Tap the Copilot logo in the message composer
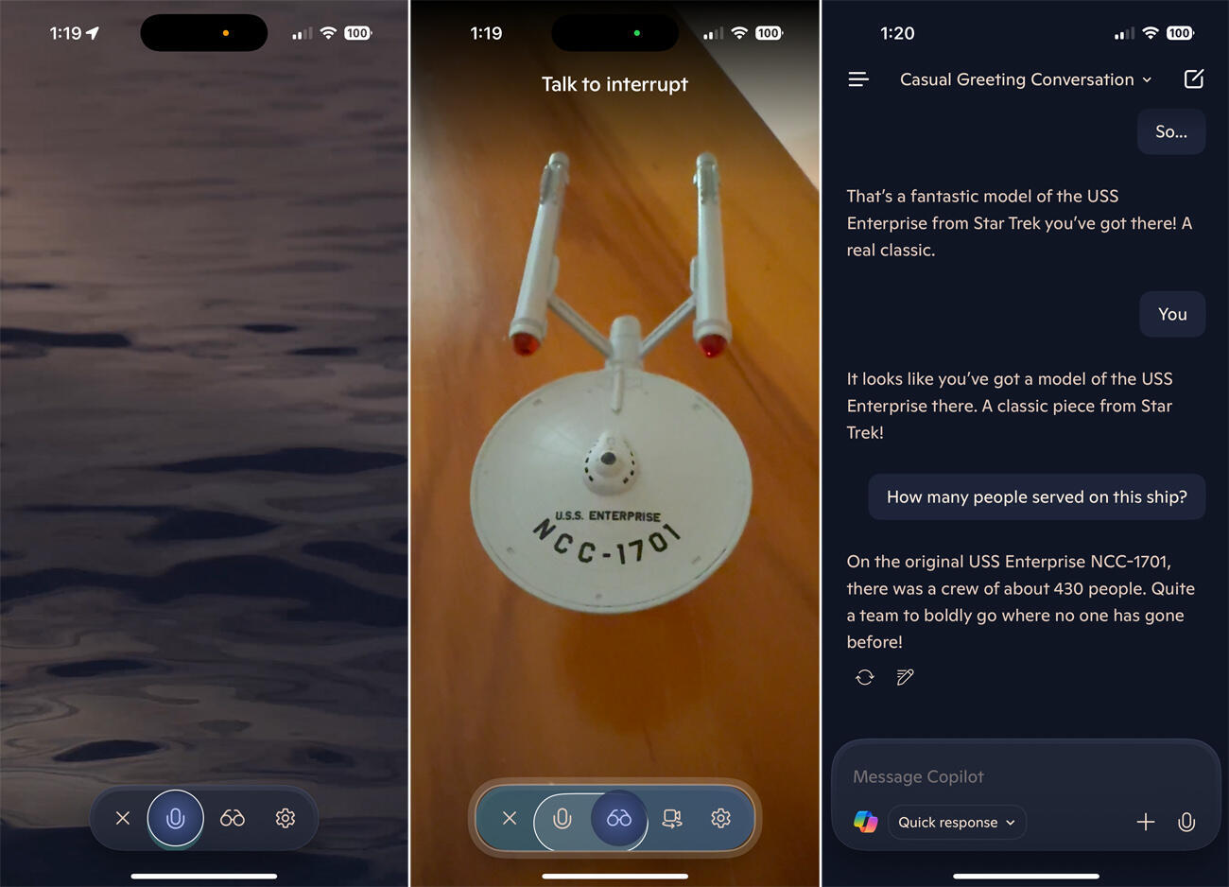The height and width of the screenshot is (887, 1229). click(x=866, y=822)
